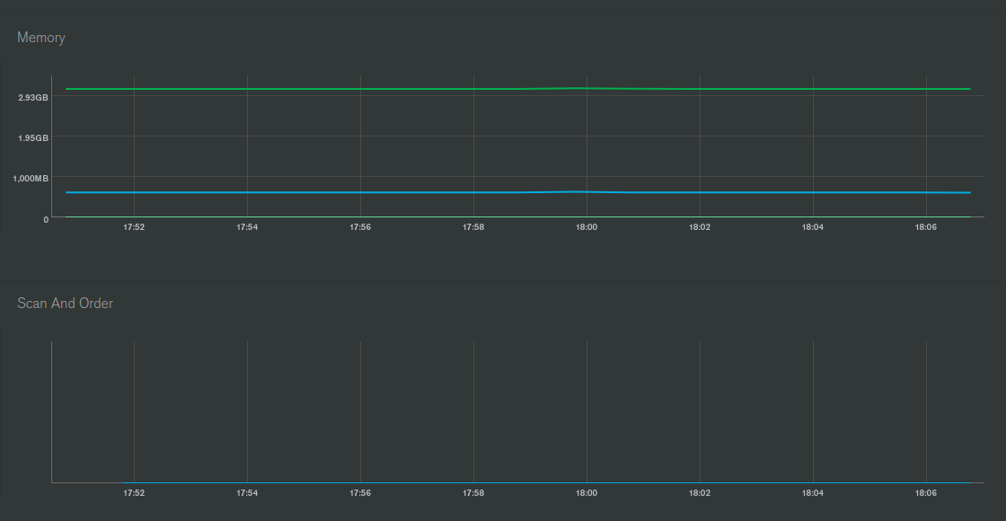Viewport: 1006px width, 521px height.
Task: Select the 1,000MB y-axis label
Action: [31, 179]
